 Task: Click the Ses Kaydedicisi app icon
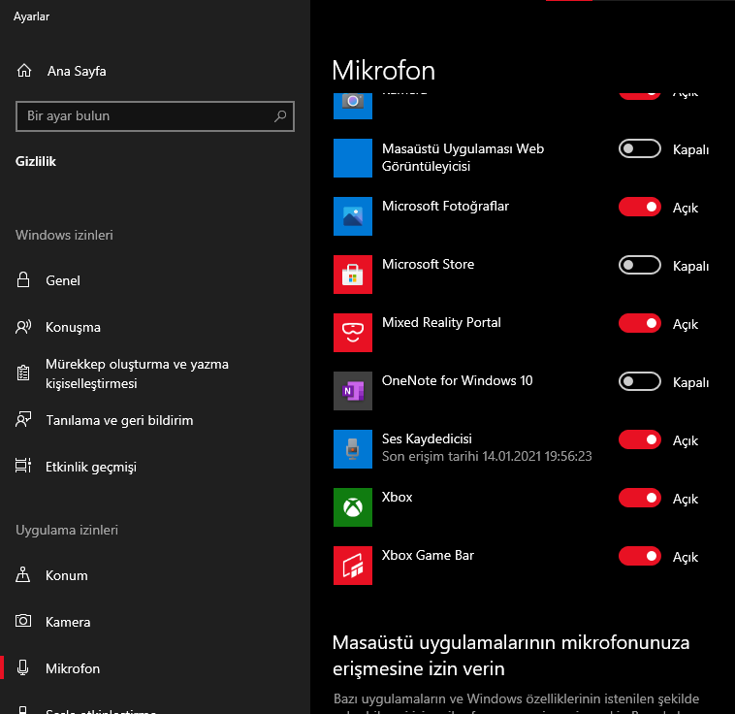353,449
